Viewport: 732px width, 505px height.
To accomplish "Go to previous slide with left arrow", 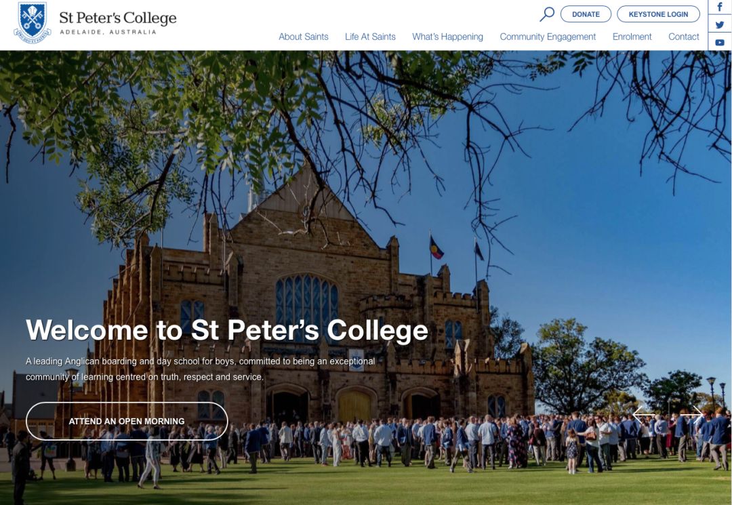I will coord(644,414).
